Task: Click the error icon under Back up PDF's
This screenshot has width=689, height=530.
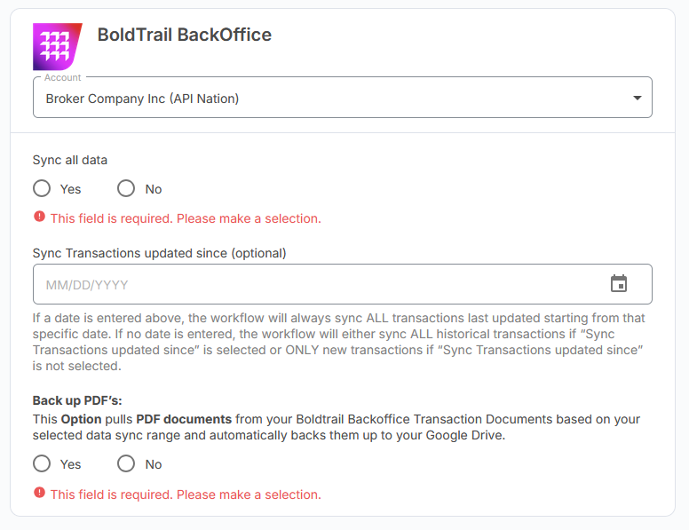Action: (39, 493)
